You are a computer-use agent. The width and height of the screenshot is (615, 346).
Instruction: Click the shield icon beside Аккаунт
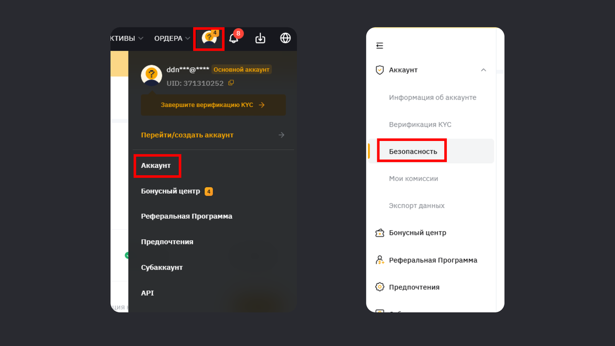click(380, 70)
